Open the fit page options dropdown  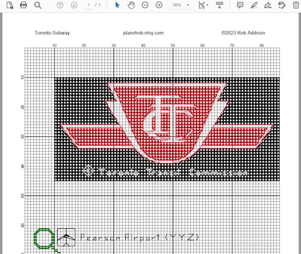(203, 5)
